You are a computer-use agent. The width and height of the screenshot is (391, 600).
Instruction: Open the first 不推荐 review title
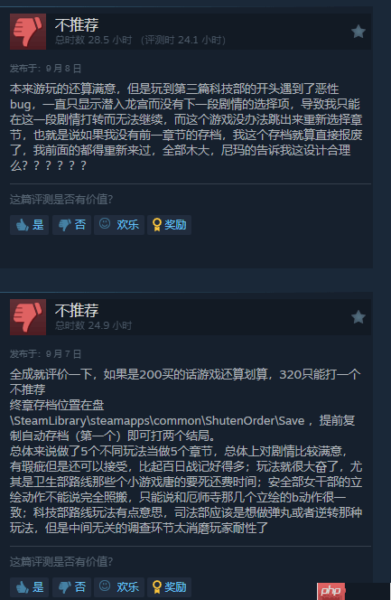coord(77,25)
